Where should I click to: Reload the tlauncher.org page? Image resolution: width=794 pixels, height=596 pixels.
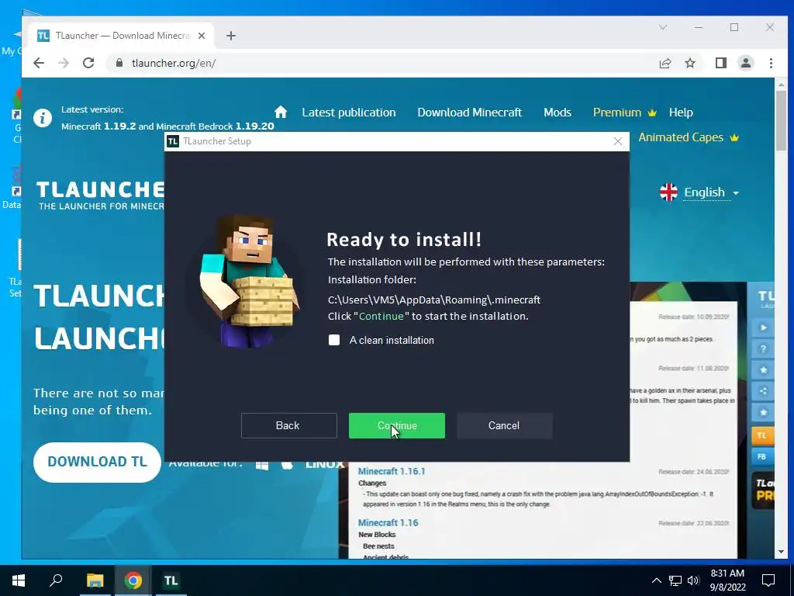coord(88,63)
